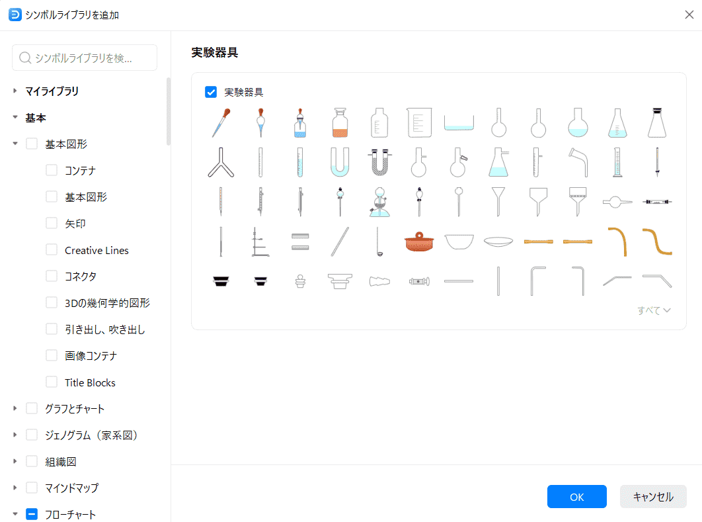Expand the グラフとチャート tree node
The height and width of the screenshot is (522, 702).
(x=15, y=409)
